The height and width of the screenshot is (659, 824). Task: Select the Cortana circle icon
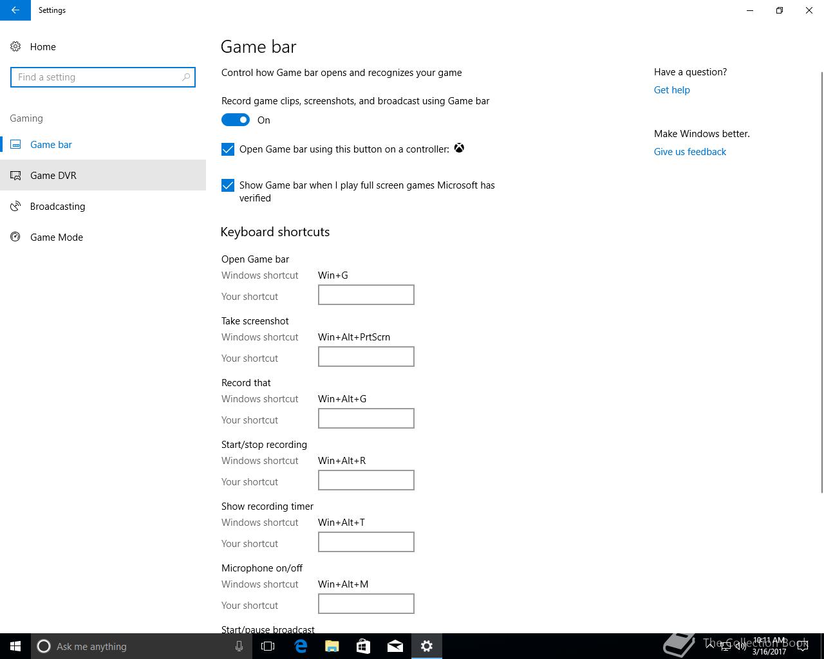click(x=44, y=646)
